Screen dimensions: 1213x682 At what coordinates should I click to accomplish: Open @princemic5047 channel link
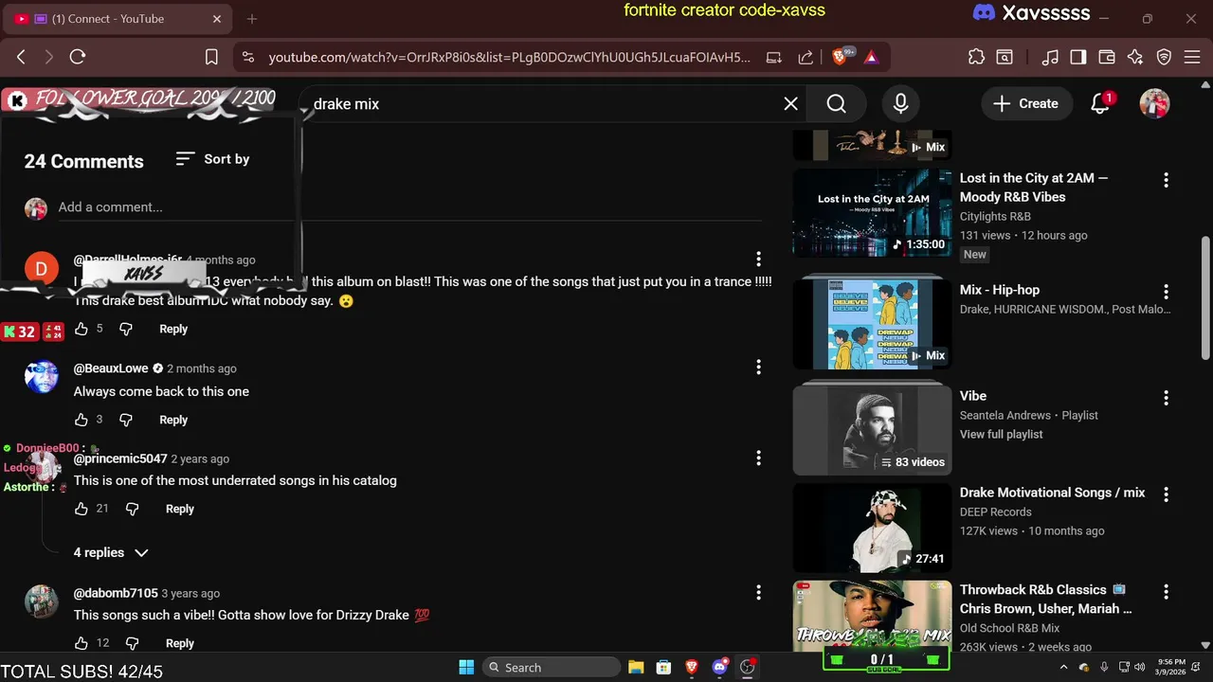[x=120, y=458]
